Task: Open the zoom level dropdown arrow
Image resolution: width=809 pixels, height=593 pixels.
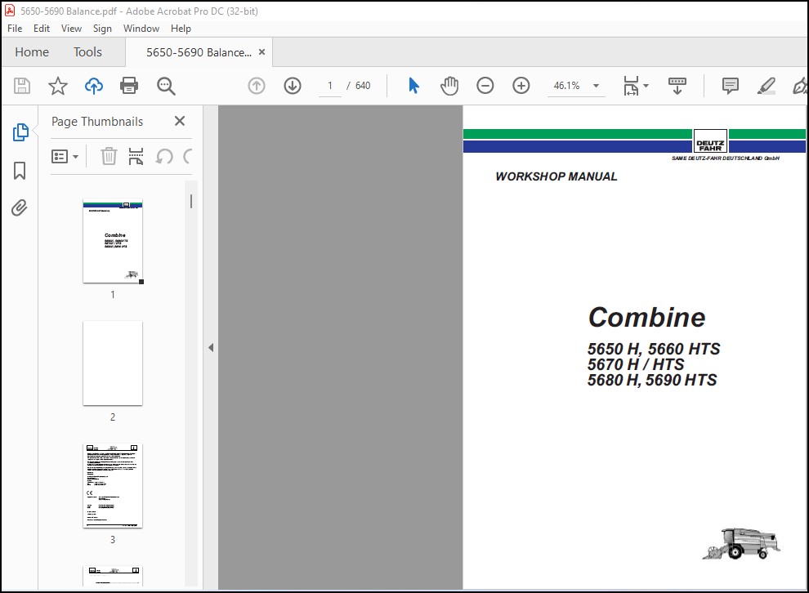Action: 596,86
